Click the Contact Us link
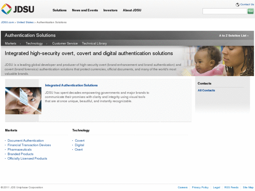 click(x=247, y=5)
